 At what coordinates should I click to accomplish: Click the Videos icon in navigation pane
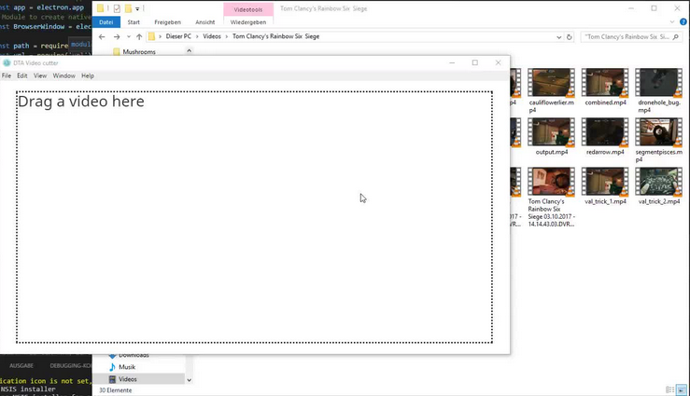pos(112,379)
